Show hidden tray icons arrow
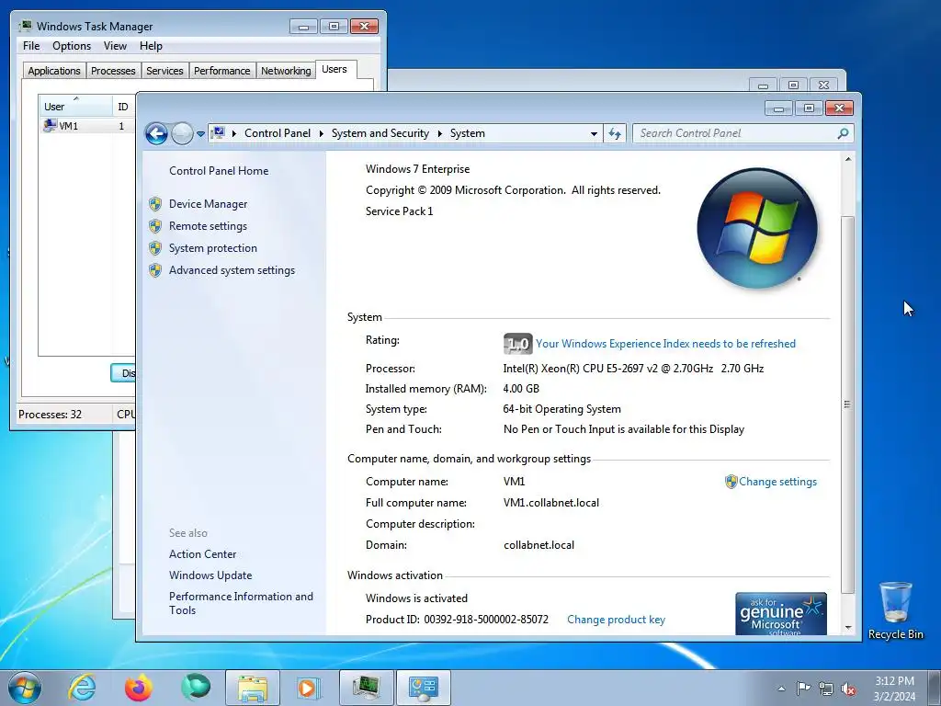The height and width of the screenshot is (706, 941). click(x=781, y=689)
